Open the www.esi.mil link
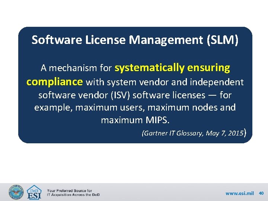This screenshot has width=268, height=201. [240, 193]
